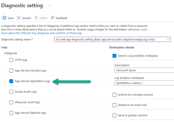Tick the IPSecurity Audit logs checkbox
The width and height of the screenshot is (174, 122).
pyautogui.click(x=11, y=102)
